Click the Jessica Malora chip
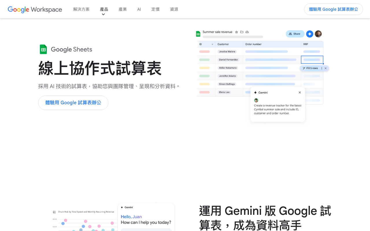This screenshot has width=370, height=231. pyautogui.click(x=227, y=52)
